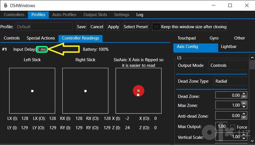Save the current profile
Image resolution: width=255 pixels, height=145 pixels.
click(81, 27)
